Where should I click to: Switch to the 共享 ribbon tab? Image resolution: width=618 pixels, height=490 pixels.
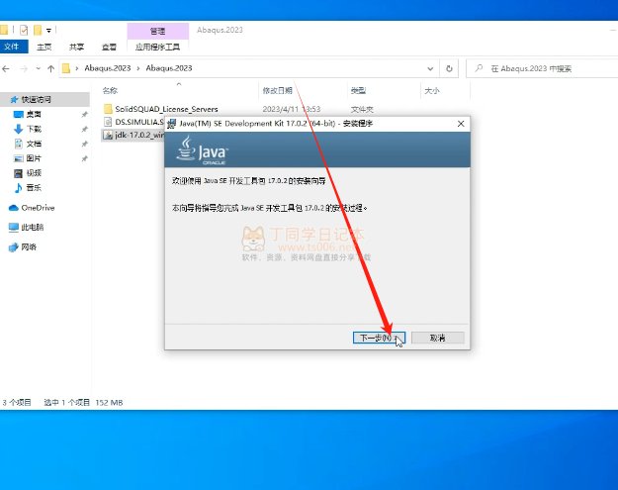(x=76, y=47)
